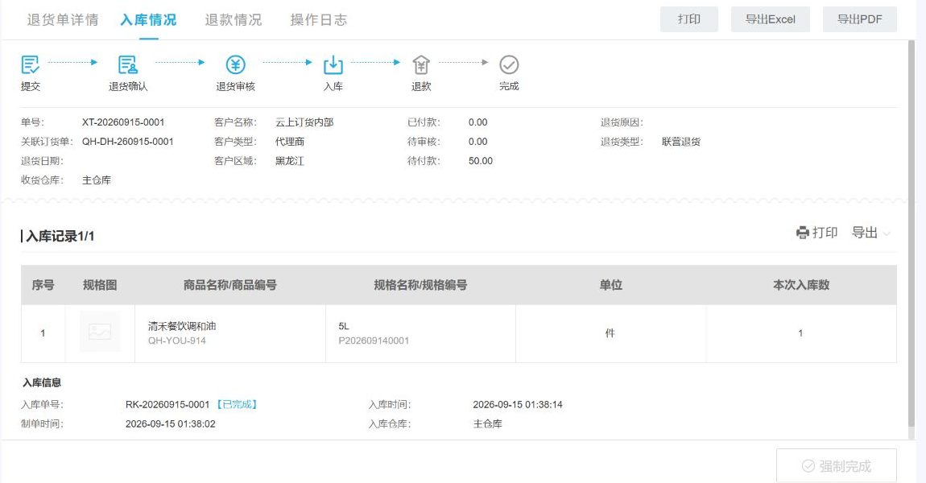
Task: Select the 入库情况 tab
Action: (x=148, y=19)
